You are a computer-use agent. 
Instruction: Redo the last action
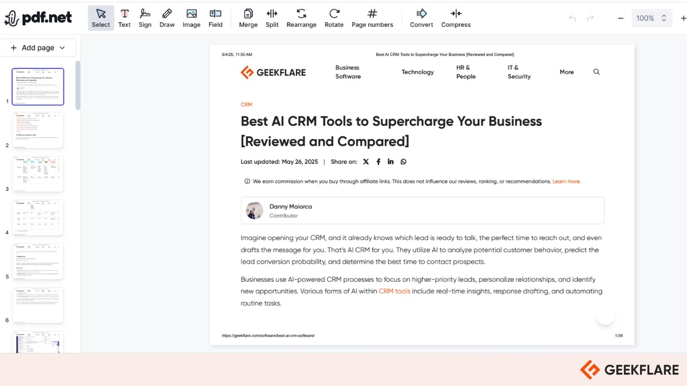(x=590, y=18)
